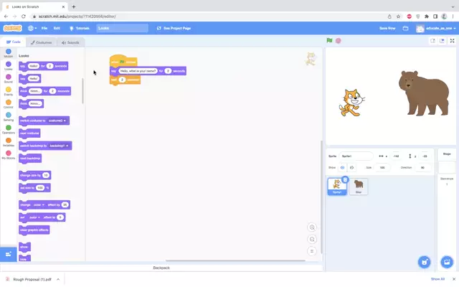Show the sprite with eye toggle

pos(342,167)
